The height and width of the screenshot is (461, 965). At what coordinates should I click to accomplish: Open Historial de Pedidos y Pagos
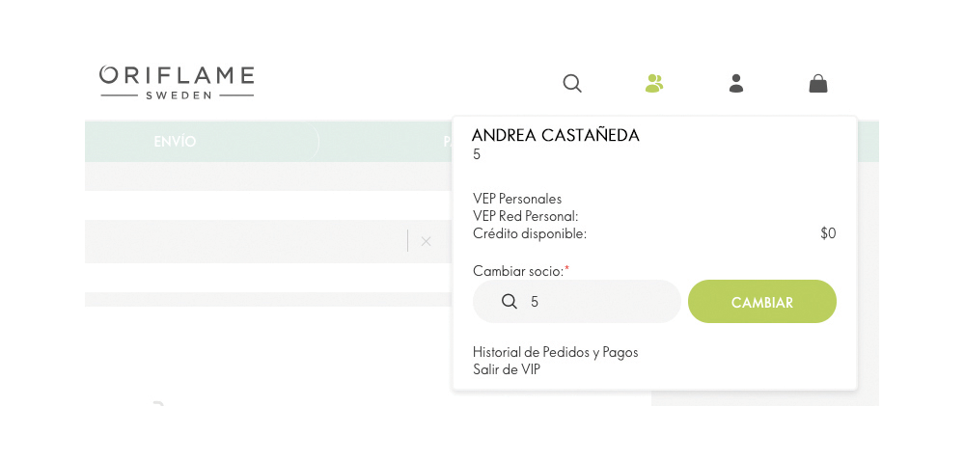click(555, 352)
